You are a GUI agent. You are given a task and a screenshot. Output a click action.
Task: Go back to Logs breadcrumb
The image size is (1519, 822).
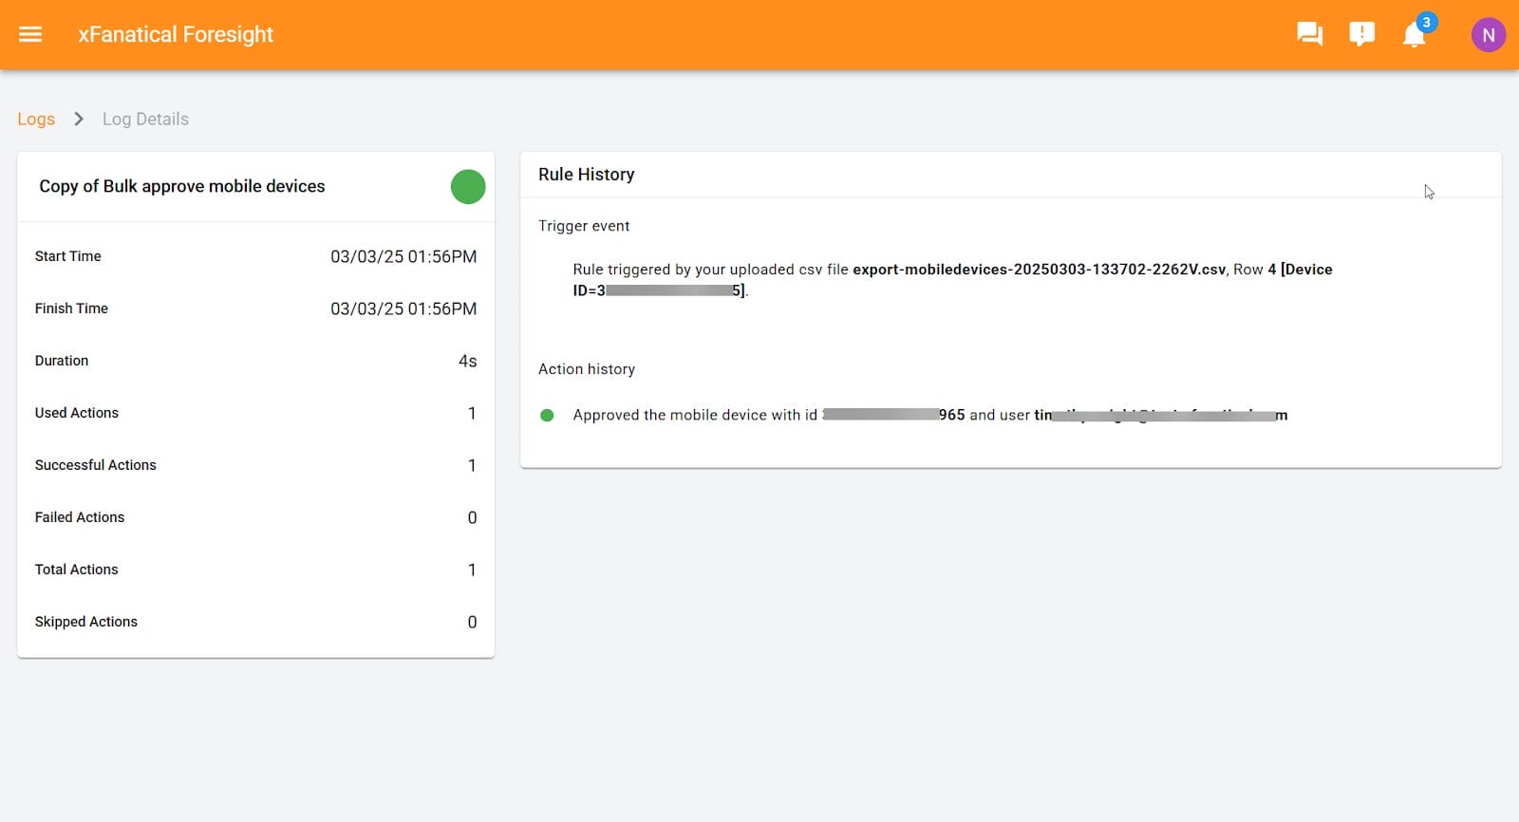coord(36,119)
